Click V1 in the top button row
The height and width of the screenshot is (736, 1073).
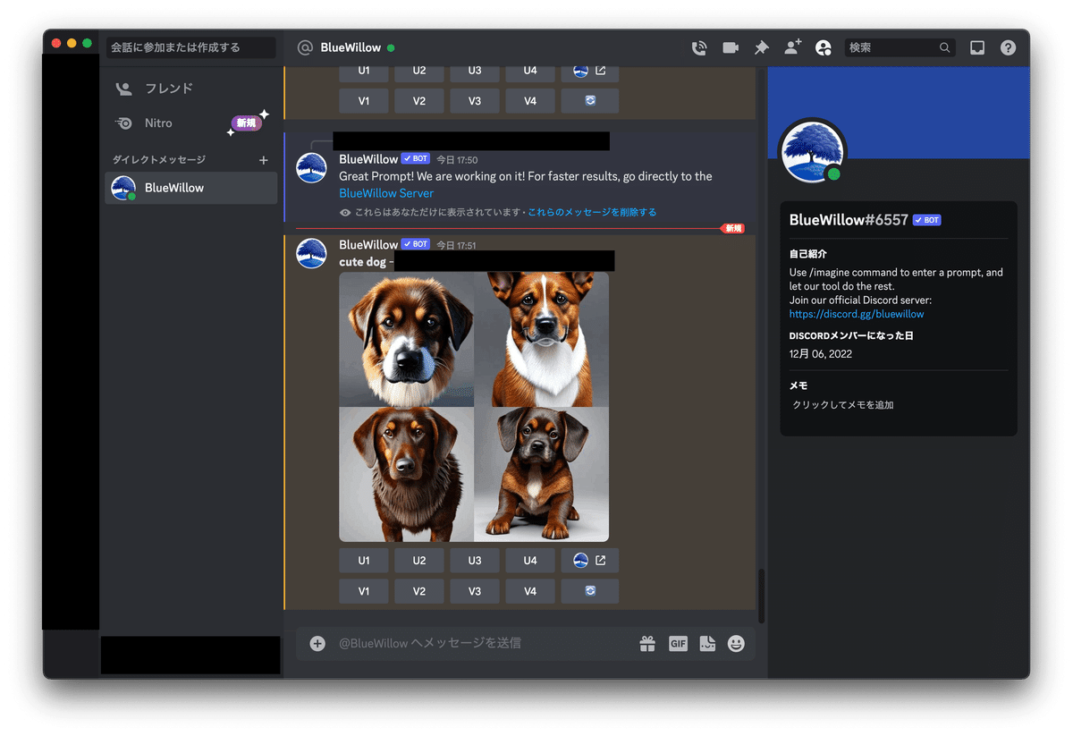pos(364,101)
